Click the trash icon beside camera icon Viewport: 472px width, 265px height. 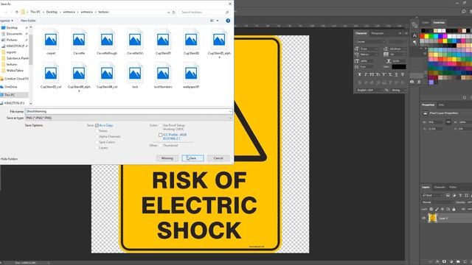coord(419,82)
